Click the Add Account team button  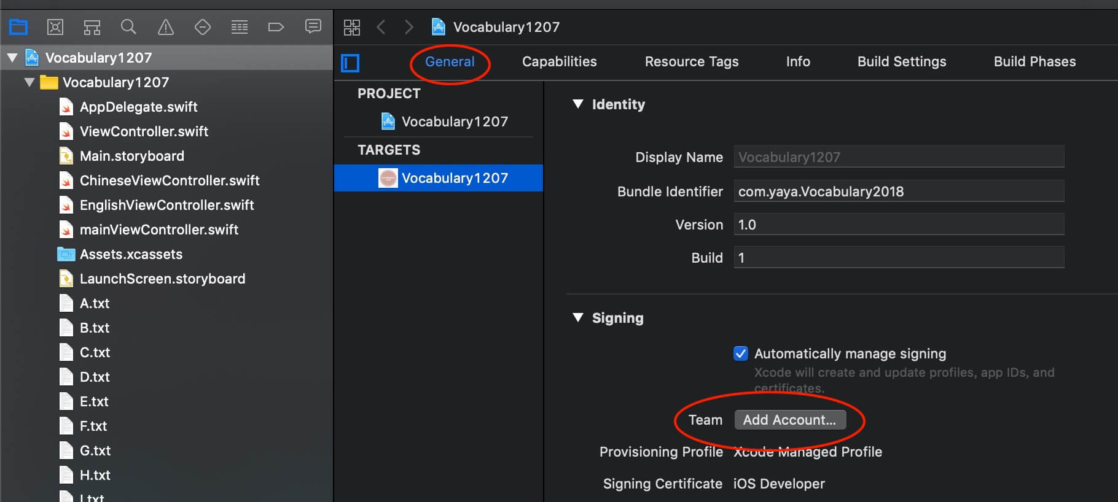click(789, 420)
